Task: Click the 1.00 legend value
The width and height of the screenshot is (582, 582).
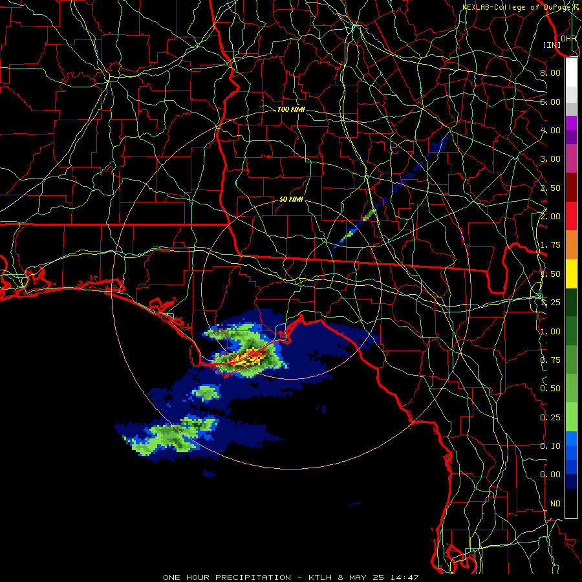Action: [550, 332]
